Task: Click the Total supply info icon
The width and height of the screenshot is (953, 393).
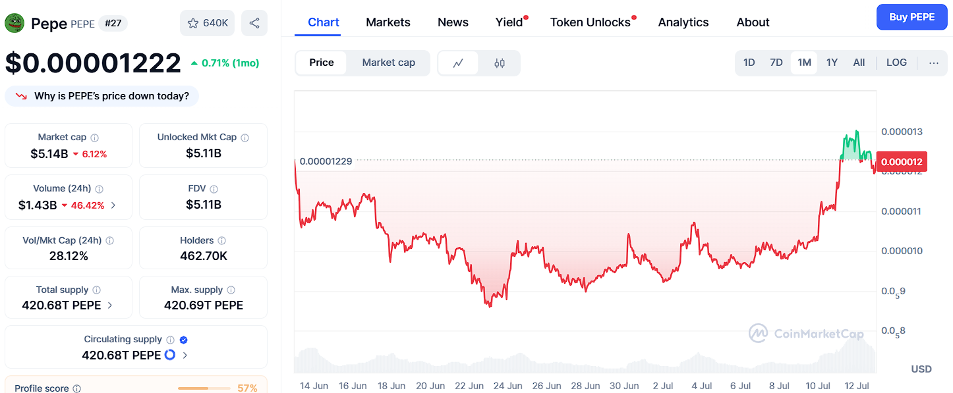Action: [97, 290]
